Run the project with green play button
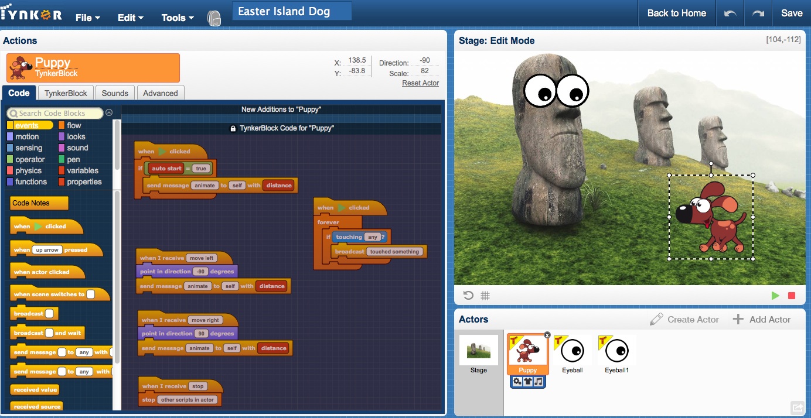 click(776, 296)
